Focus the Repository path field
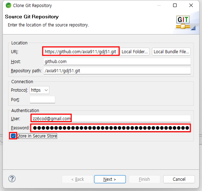202x191 pixels. [x=117, y=71]
